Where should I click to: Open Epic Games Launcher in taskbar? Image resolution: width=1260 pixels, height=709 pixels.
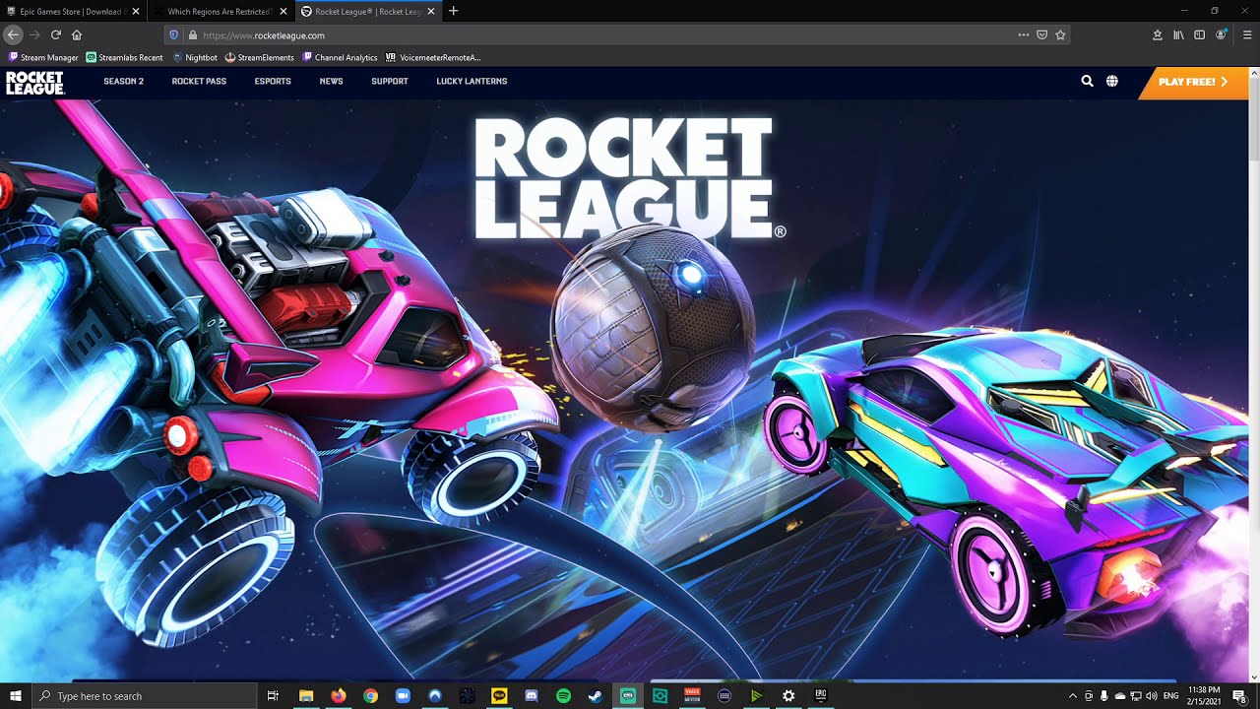[821, 696]
